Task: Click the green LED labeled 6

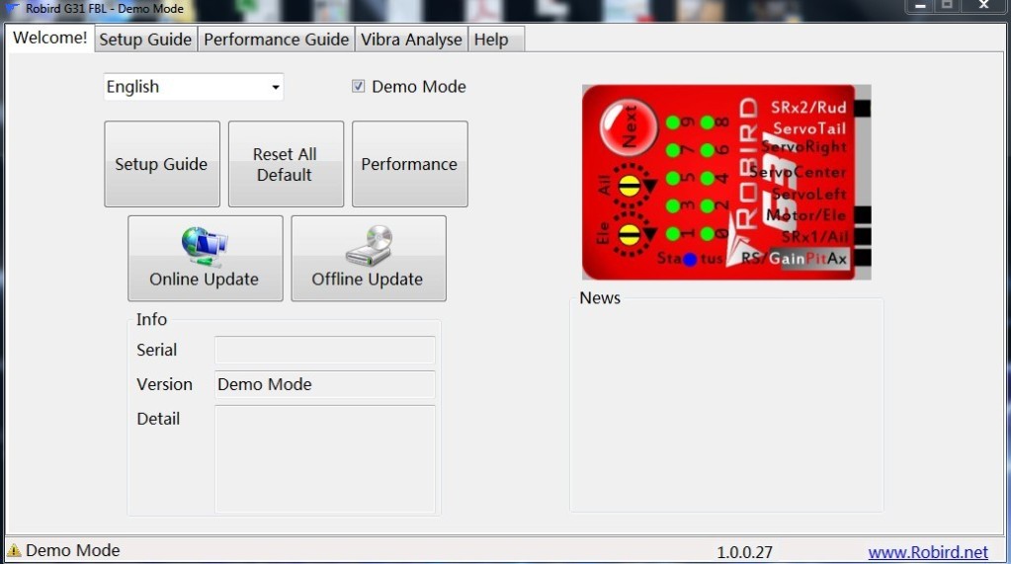Action: (x=708, y=150)
